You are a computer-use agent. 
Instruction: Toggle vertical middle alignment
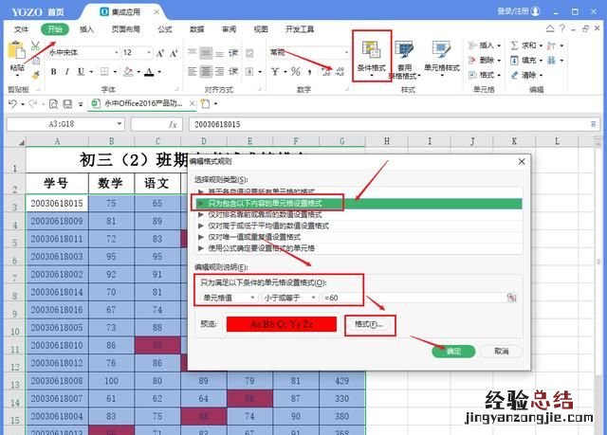click(x=206, y=53)
